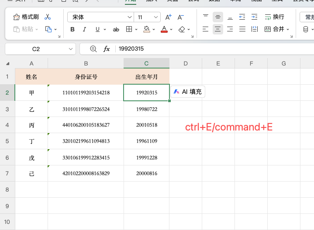Click cell with ID 330106199912283415

point(86,158)
